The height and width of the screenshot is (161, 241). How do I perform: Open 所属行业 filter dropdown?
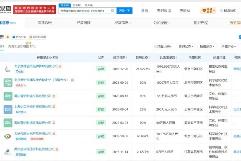click(x=228, y=47)
